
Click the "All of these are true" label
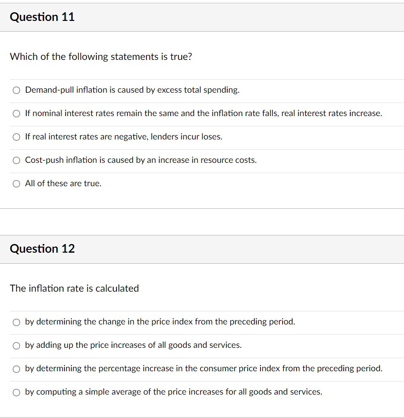pyautogui.click(x=63, y=183)
